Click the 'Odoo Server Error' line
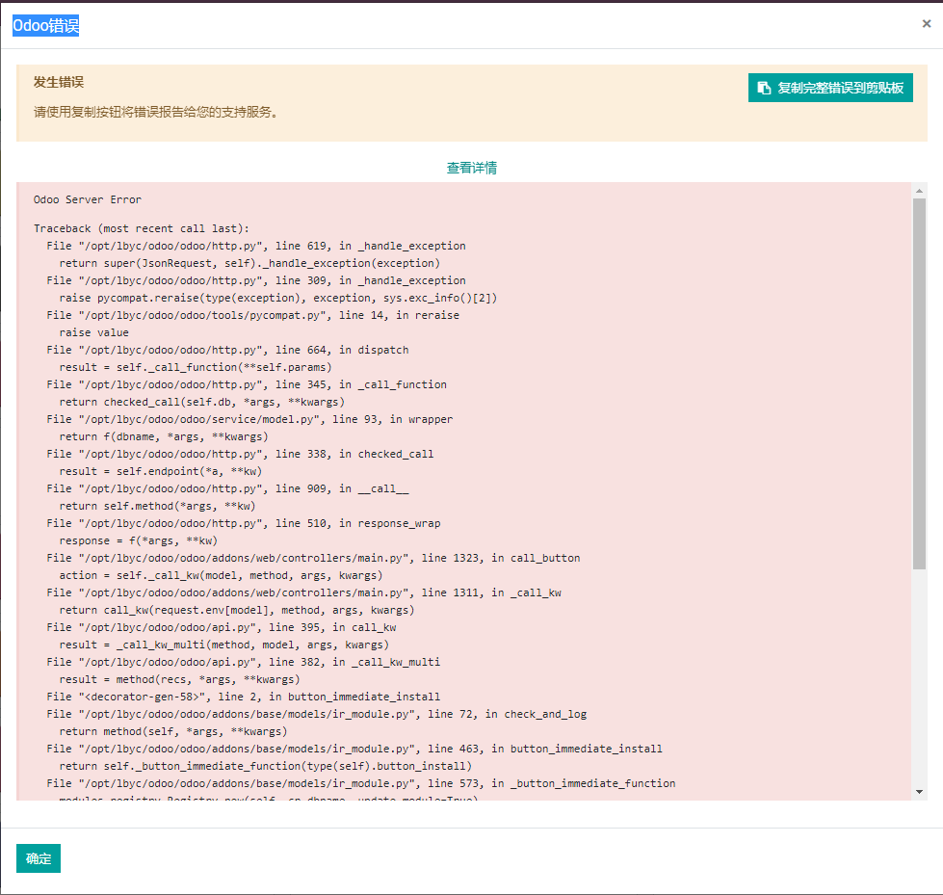This screenshot has height=895, width=943. [x=88, y=199]
